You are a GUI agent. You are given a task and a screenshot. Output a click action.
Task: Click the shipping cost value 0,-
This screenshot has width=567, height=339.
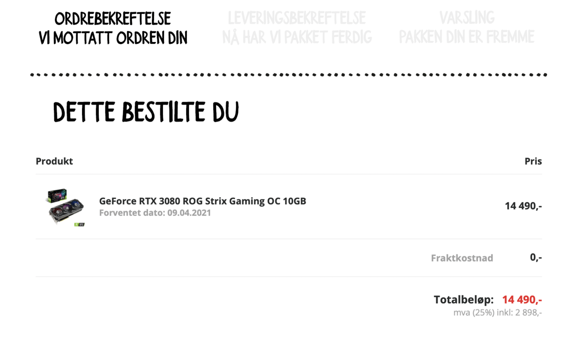pos(536,257)
